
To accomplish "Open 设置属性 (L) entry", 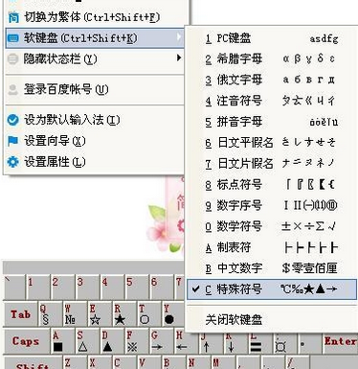I will coord(95,162).
